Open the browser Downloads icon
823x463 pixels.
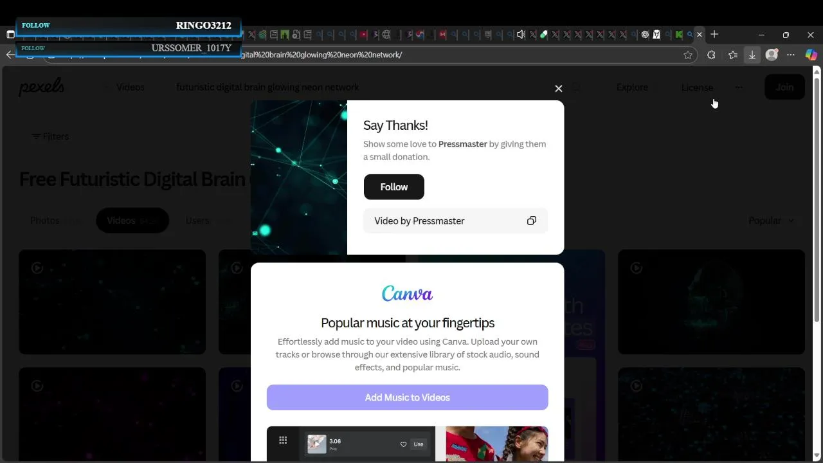click(x=752, y=55)
